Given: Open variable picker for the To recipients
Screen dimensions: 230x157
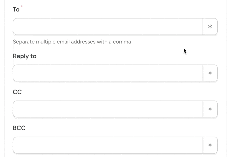Looking at the screenshot, I should [210, 27].
